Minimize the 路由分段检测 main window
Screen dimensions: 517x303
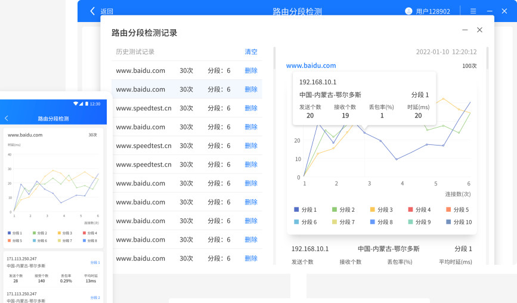coord(490,11)
